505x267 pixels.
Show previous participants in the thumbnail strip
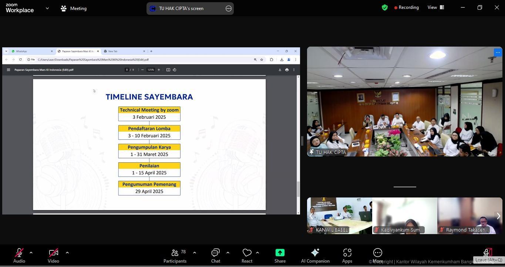pyautogui.click(x=311, y=216)
